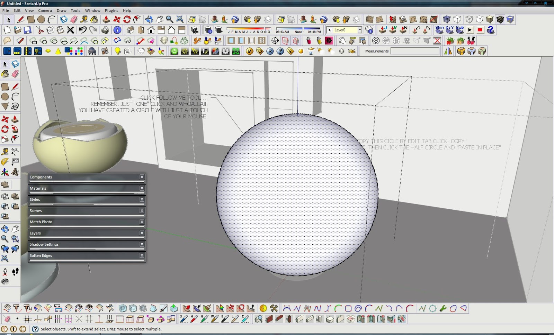Open the Plugins menu
The width and height of the screenshot is (554, 335).
click(111, 10)
